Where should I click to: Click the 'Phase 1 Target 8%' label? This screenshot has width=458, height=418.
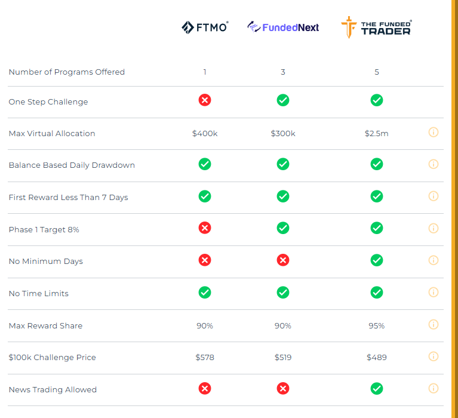[44, 229]
